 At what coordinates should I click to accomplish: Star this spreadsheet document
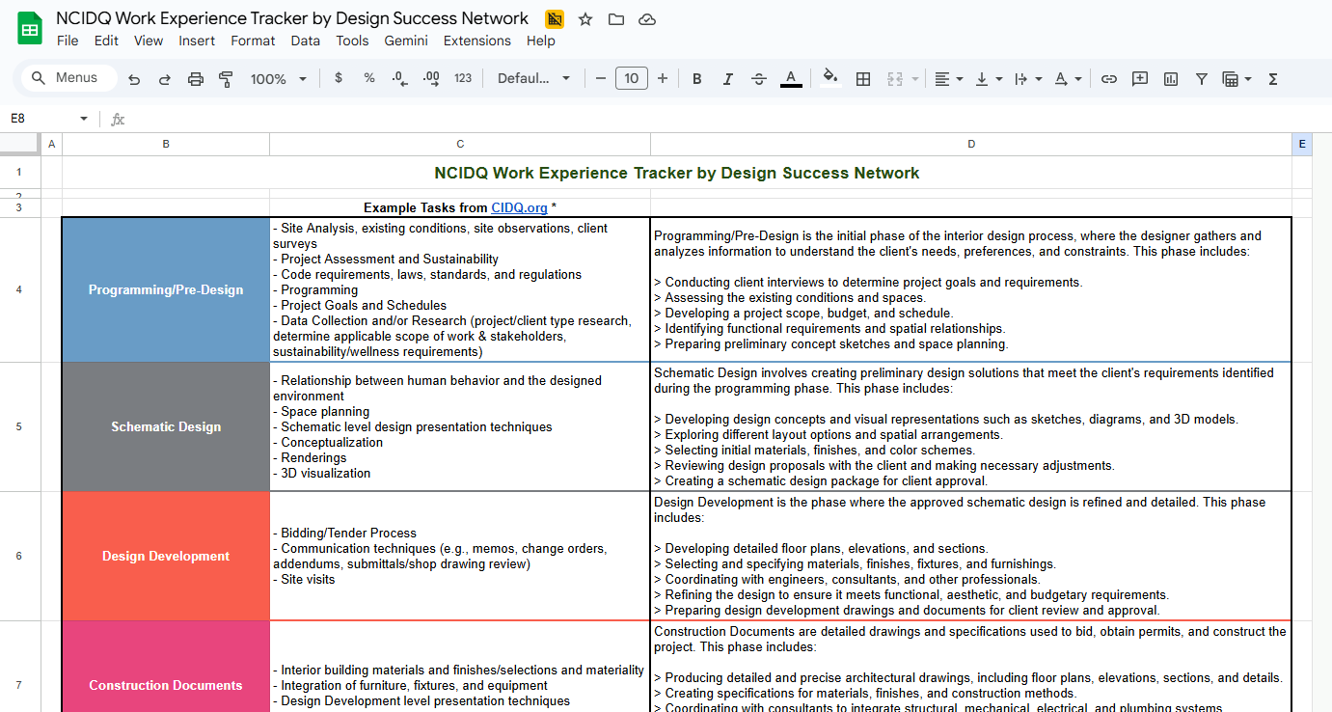click(585, 19)
